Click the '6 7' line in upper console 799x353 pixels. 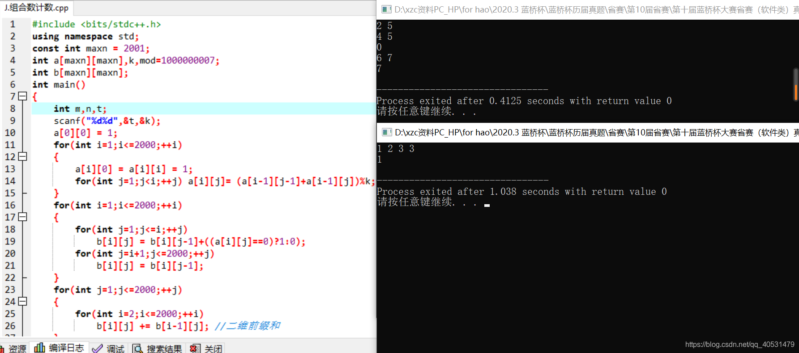385,58
